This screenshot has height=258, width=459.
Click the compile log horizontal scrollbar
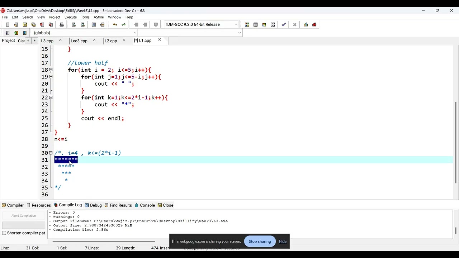pyautogui.click(x=104, y=242)
